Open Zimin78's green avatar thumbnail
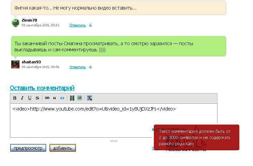 tap(15, 23)
